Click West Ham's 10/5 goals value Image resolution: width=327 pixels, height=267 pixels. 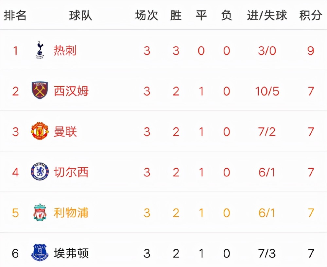(x=267, y=91)
